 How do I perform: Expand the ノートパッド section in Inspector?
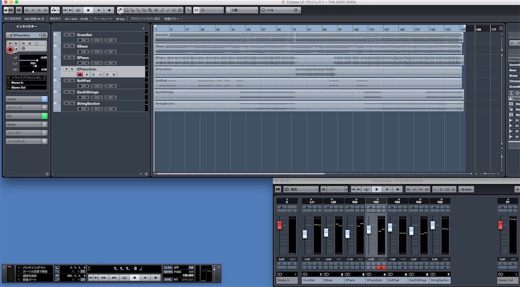tap(26, 141)
